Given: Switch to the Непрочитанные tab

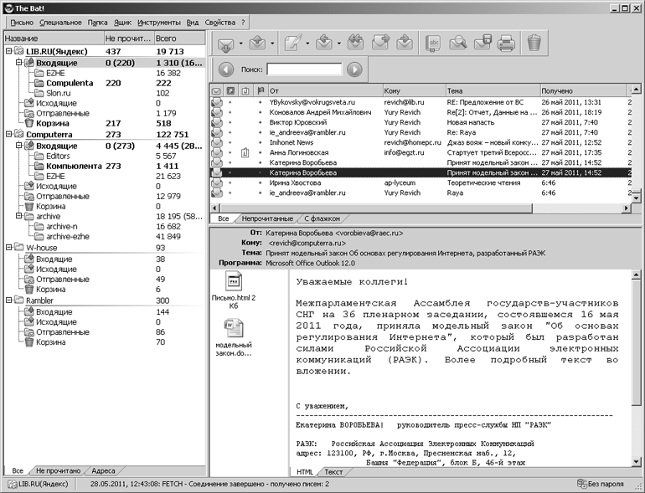Looking at the screenshot, I should pos(267,218).
